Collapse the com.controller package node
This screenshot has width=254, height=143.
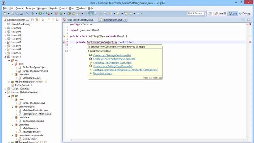click(13, 107)
